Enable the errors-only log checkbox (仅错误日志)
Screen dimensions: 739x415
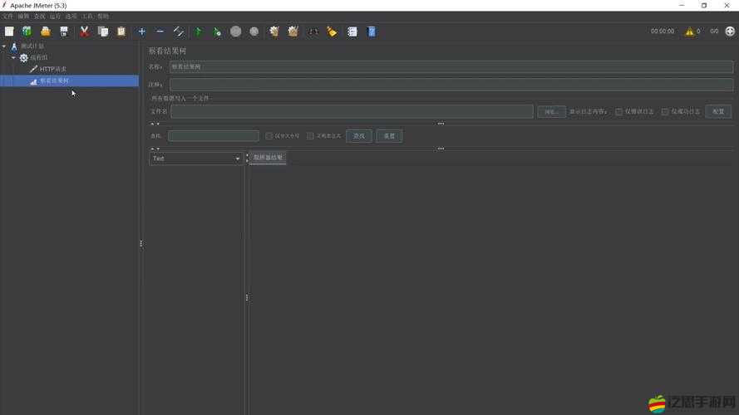click(618, 111)
